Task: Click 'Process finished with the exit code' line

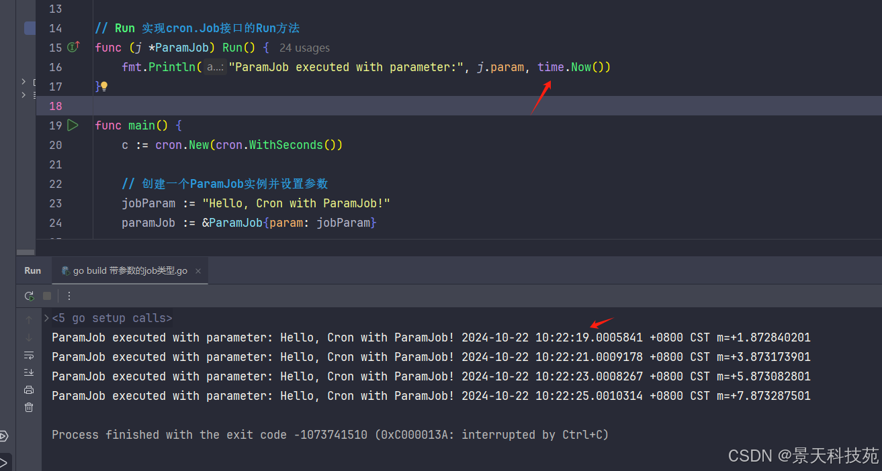Action: point(330,435)
